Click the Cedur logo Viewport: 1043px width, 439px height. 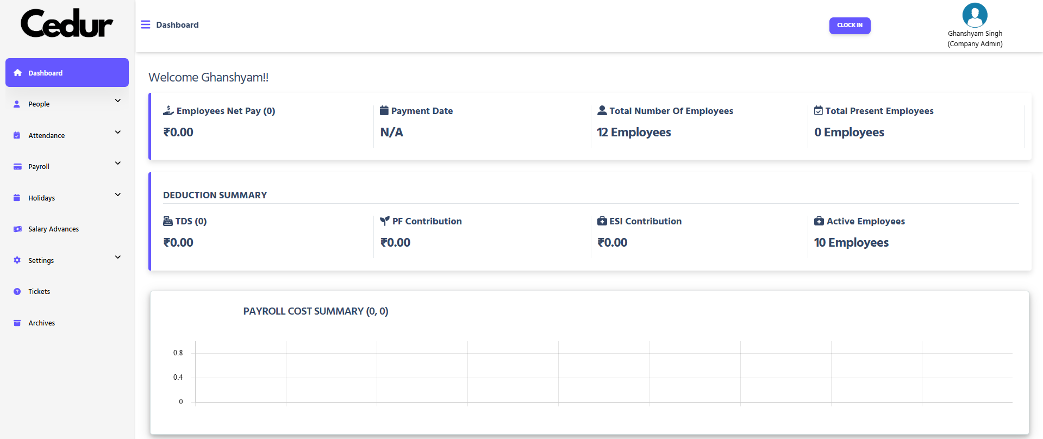point(66,23)
